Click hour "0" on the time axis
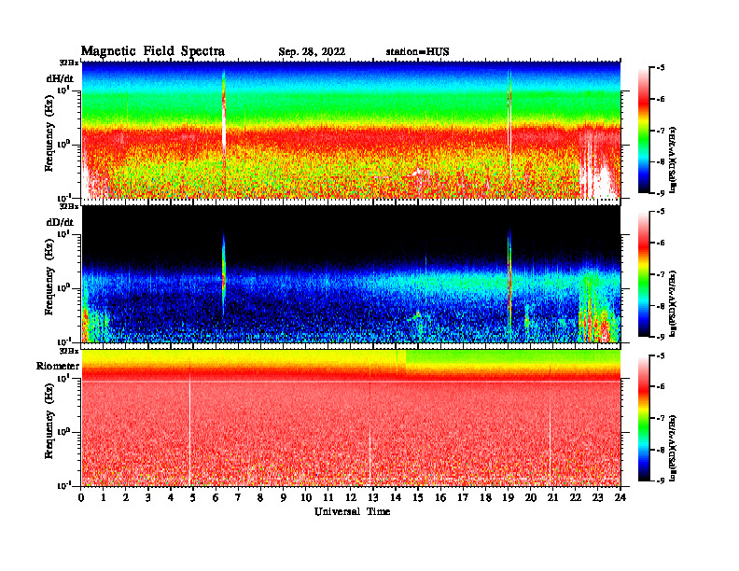The image size is (739, 571). point(81,497)
